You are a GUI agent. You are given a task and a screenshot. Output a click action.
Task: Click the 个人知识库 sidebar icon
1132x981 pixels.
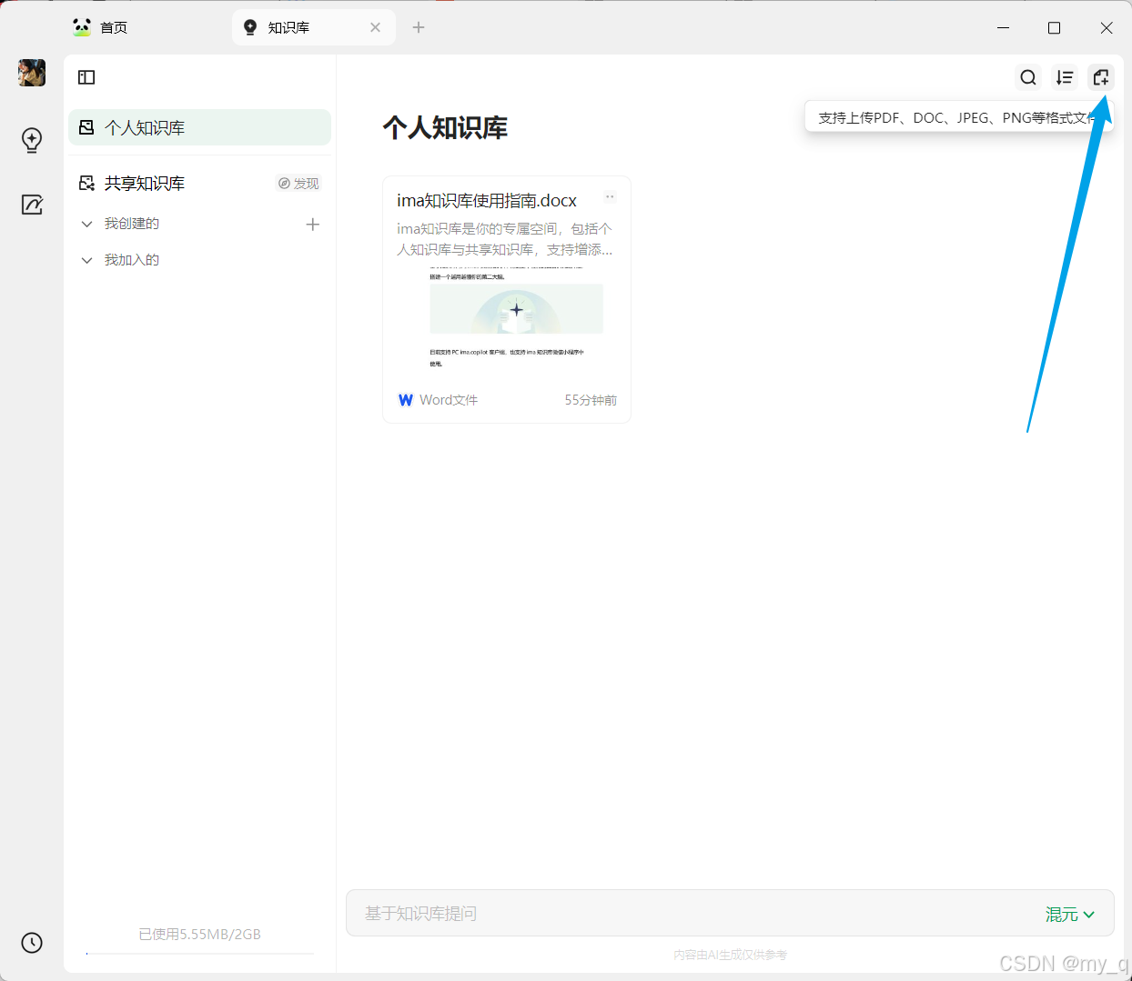(86, 127)
